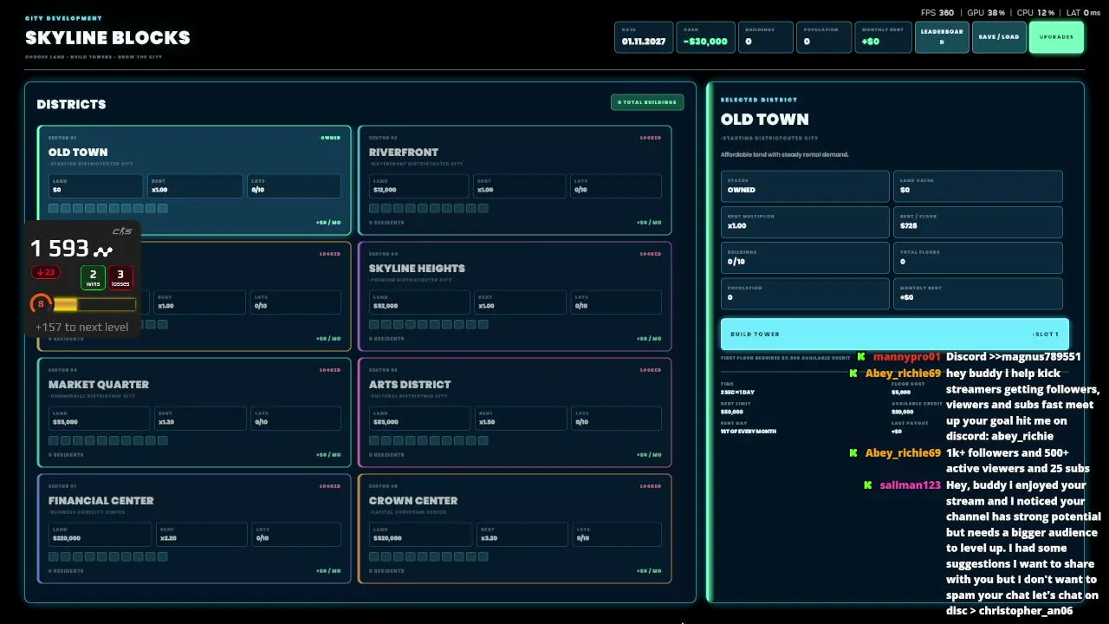Click the Owned tag on Old Town card
The image size is (1109, 624).
click(331, 138)
